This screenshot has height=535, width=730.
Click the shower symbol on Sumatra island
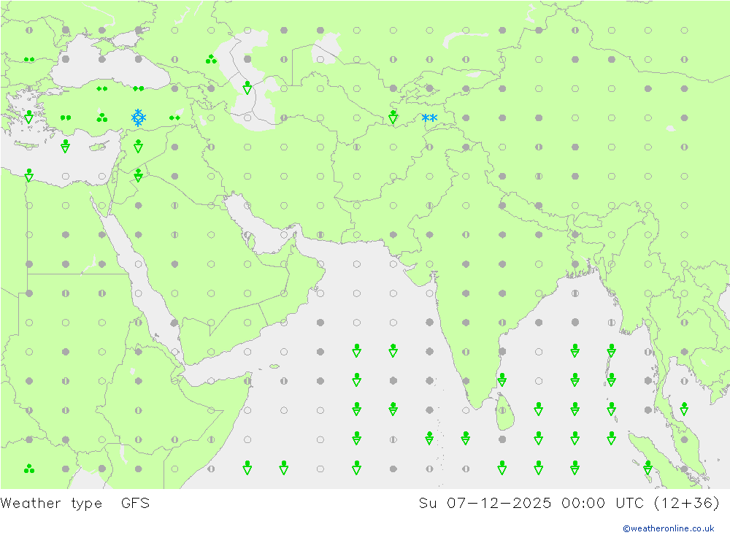[x=648, y=467]
